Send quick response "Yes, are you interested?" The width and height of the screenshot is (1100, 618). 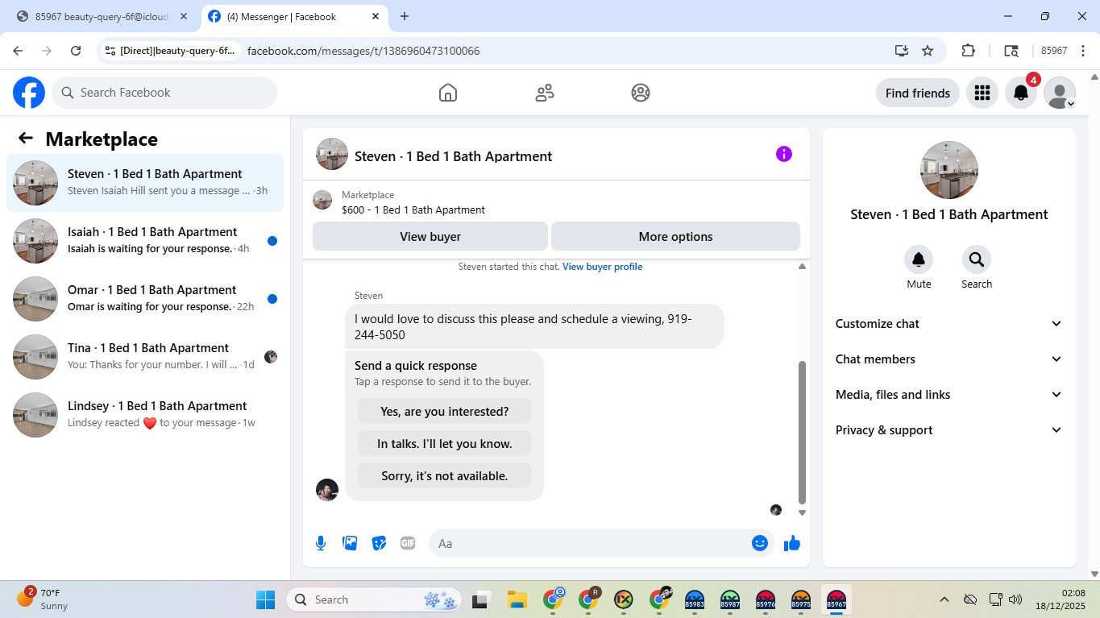tap(444, 412)
